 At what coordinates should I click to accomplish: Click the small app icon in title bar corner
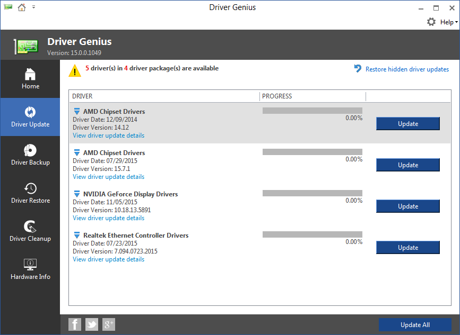[x=8, y=7]
